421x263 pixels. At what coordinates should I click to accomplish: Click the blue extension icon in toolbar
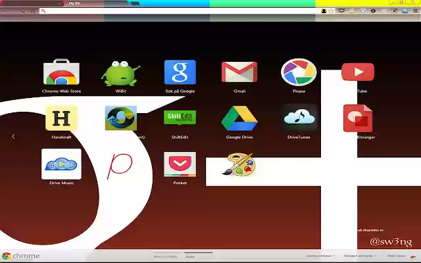405,11
